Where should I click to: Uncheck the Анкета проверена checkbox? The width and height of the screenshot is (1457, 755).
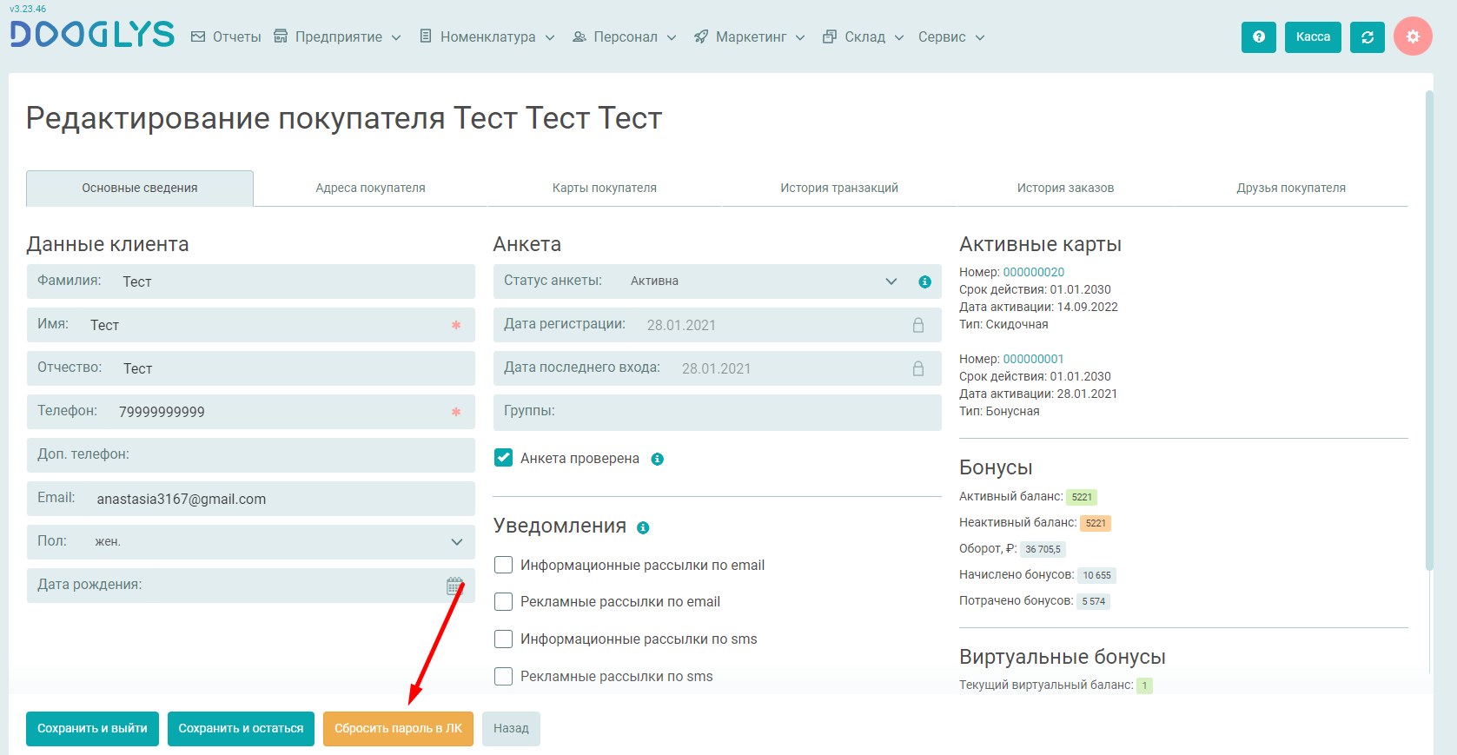click(x=503, y=458)
